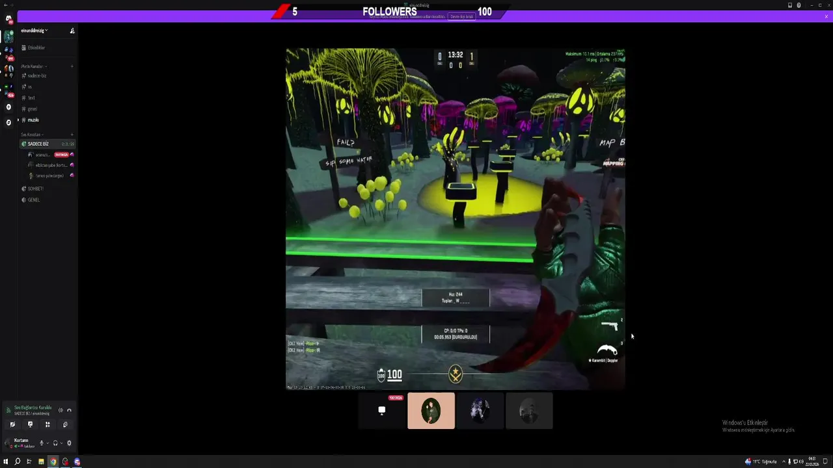This screenshot has width=833, height=468.
Task: Open Windows Start menu
Action: click(x=5, y=461)
